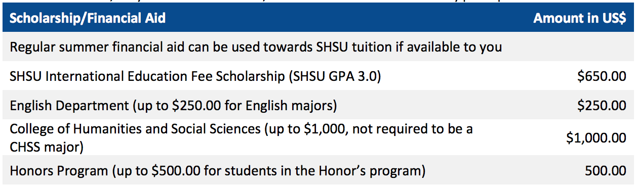
Task: Click the $650.00 amount cell
Action: (602, 76)
